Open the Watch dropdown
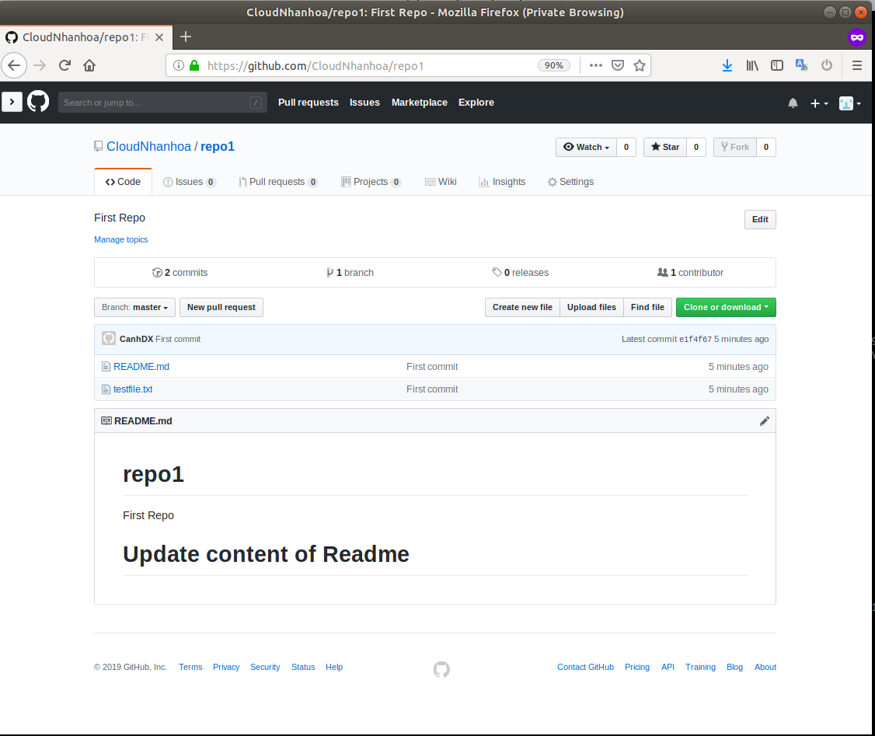The image size is (875, 736). [x=586, y=147]
